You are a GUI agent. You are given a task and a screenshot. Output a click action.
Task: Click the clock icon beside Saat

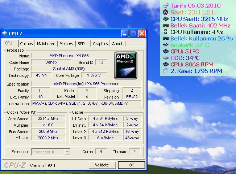[166, 12]
